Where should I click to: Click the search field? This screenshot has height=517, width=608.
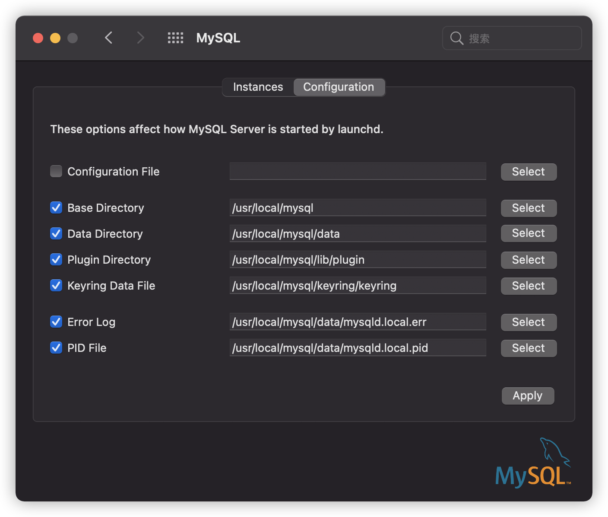pyautogui.click(x=512, y=38)
